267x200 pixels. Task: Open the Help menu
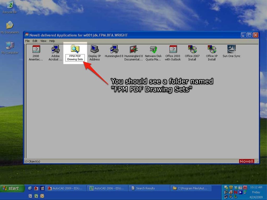[x=52, y=41]
